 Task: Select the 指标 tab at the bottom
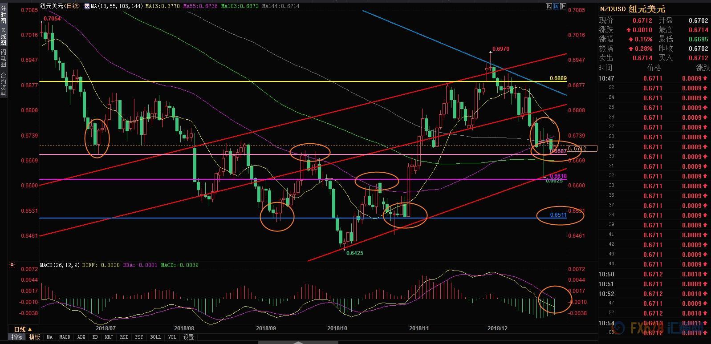[x=17, y=337]
